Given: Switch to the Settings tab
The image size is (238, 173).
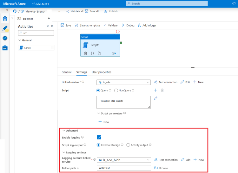Looking at the screenshot, I should coord(82,72).
